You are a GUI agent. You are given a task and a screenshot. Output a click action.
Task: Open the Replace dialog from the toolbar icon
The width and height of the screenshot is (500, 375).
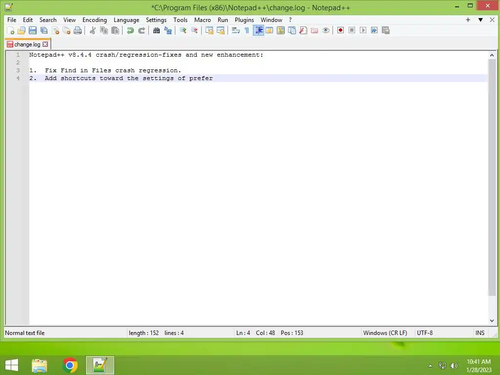[x=168, y=30]
